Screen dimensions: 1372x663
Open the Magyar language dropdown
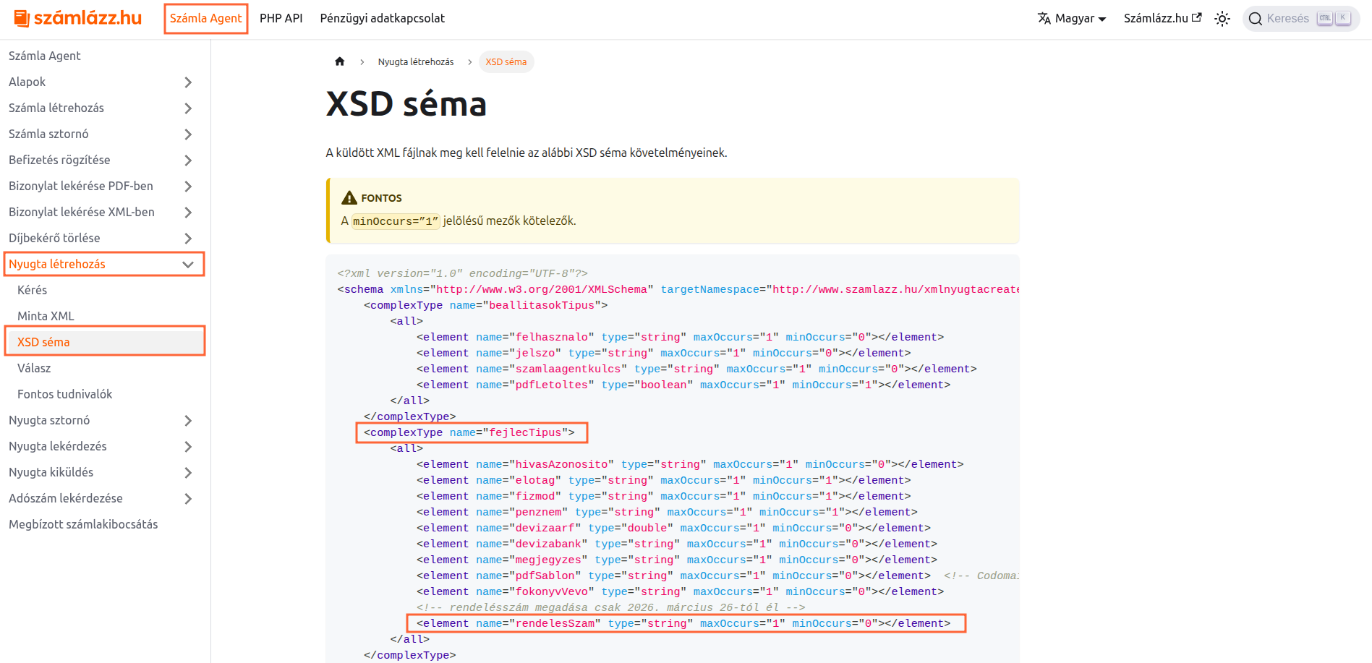(1072, 19)
